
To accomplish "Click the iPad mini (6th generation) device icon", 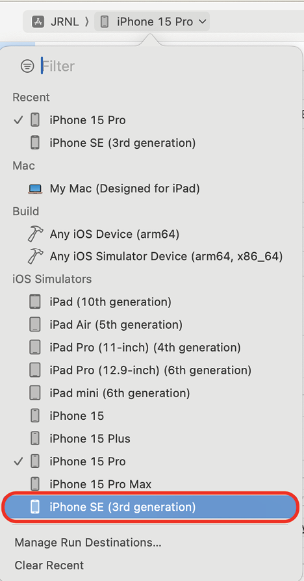I will click(x=35, y=393).
